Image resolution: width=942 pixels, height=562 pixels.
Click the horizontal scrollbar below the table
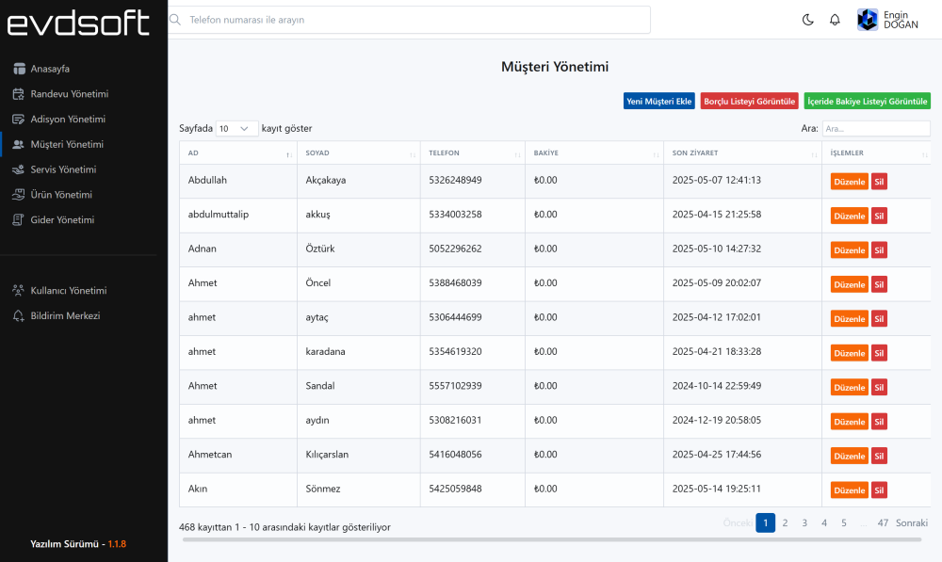(x=551, y=539)
